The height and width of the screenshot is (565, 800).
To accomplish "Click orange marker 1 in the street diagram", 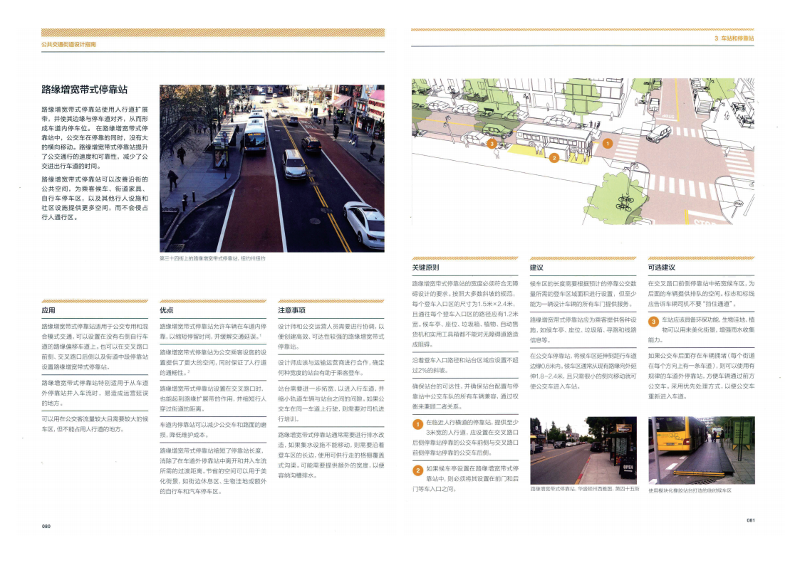I will point(607,143).
